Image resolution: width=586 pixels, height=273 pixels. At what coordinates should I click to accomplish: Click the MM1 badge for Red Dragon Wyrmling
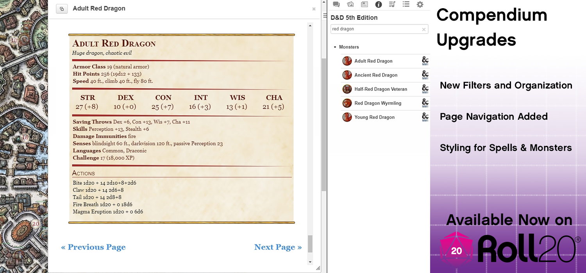425,103
